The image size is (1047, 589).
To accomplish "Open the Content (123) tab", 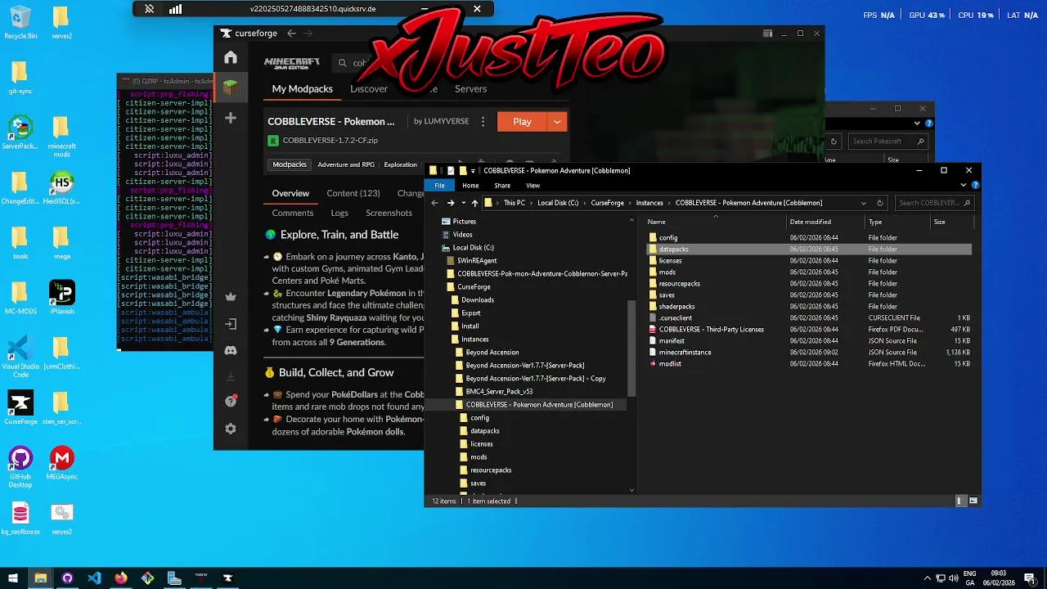I will [x=353, y=194].
